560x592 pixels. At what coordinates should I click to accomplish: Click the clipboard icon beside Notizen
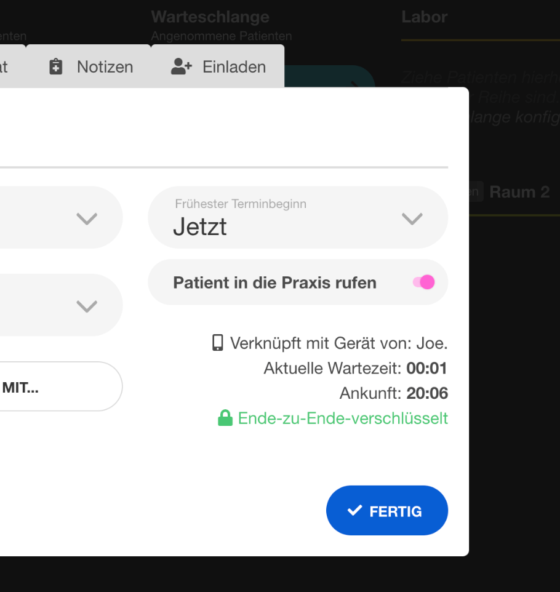point(56,66)
